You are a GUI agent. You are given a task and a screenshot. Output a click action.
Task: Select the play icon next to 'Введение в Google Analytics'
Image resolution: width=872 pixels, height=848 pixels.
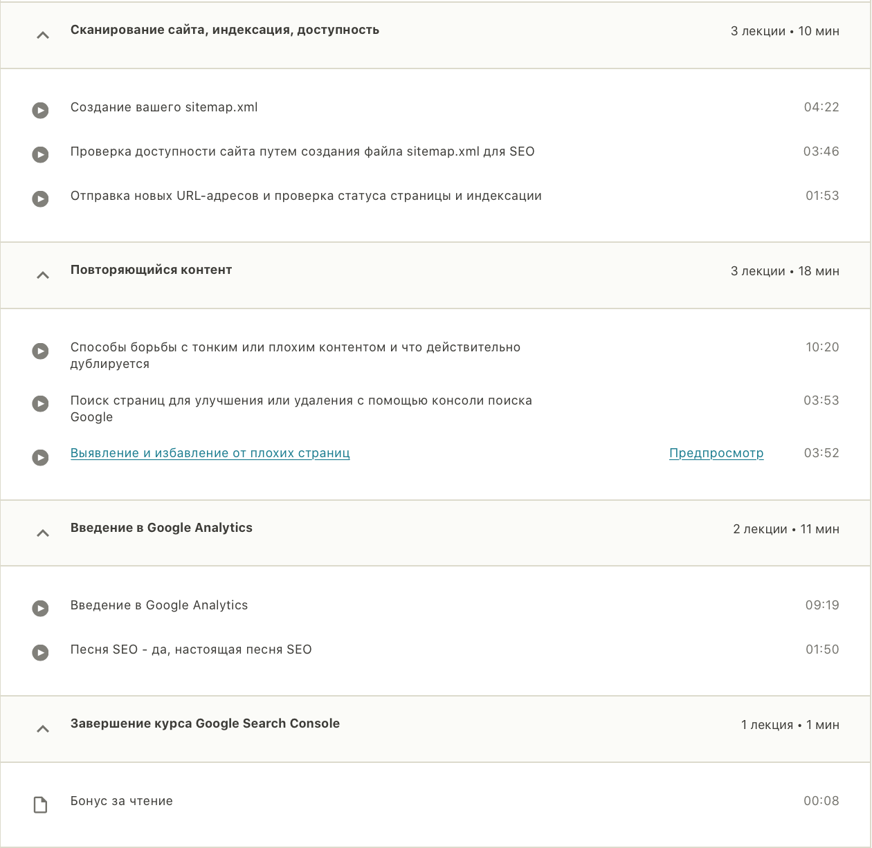click(40, 608)
